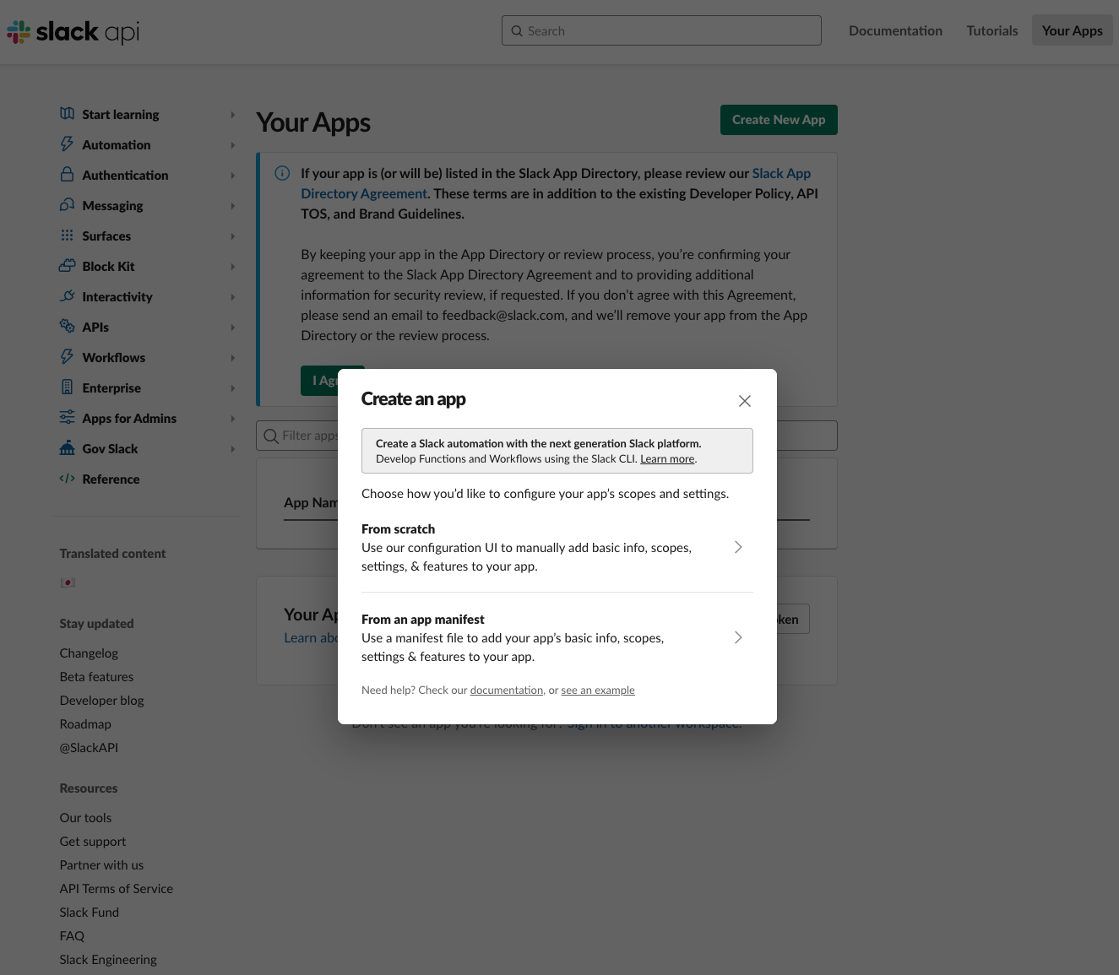Click the Gov Slack building icon
The height and width of the screenshot is (975, 1119).
click(68, 448)
